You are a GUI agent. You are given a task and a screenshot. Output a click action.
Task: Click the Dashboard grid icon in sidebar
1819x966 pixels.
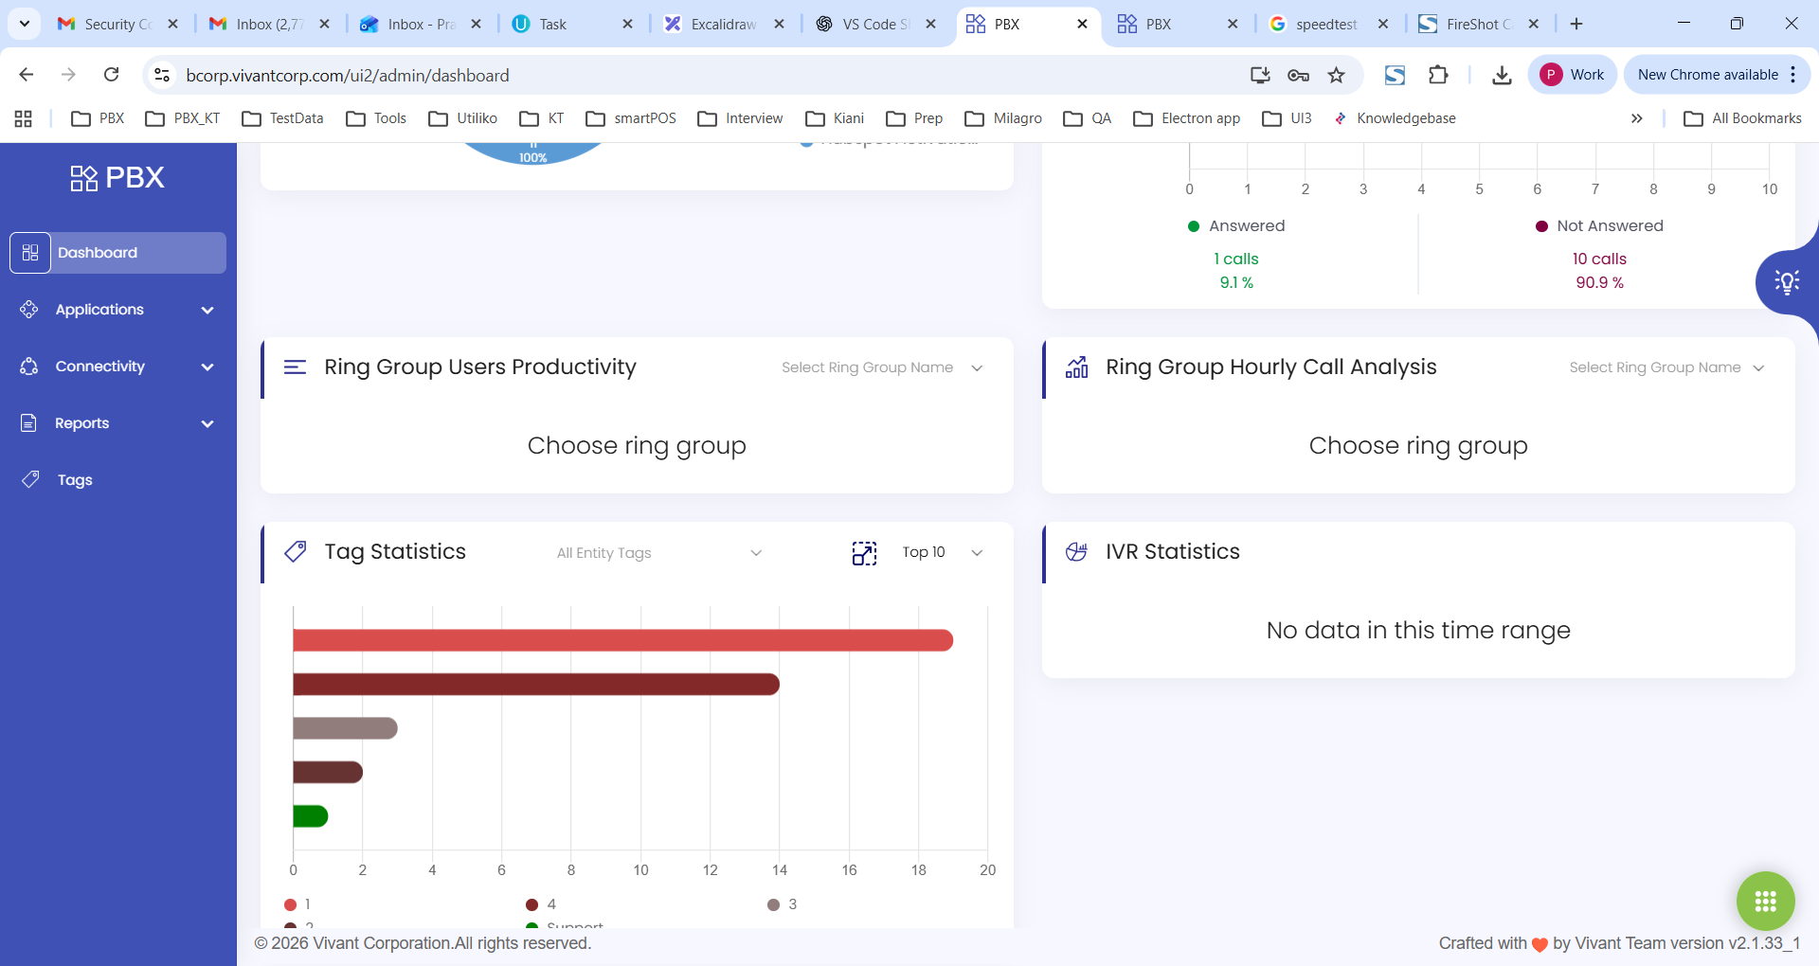point(30,253)
